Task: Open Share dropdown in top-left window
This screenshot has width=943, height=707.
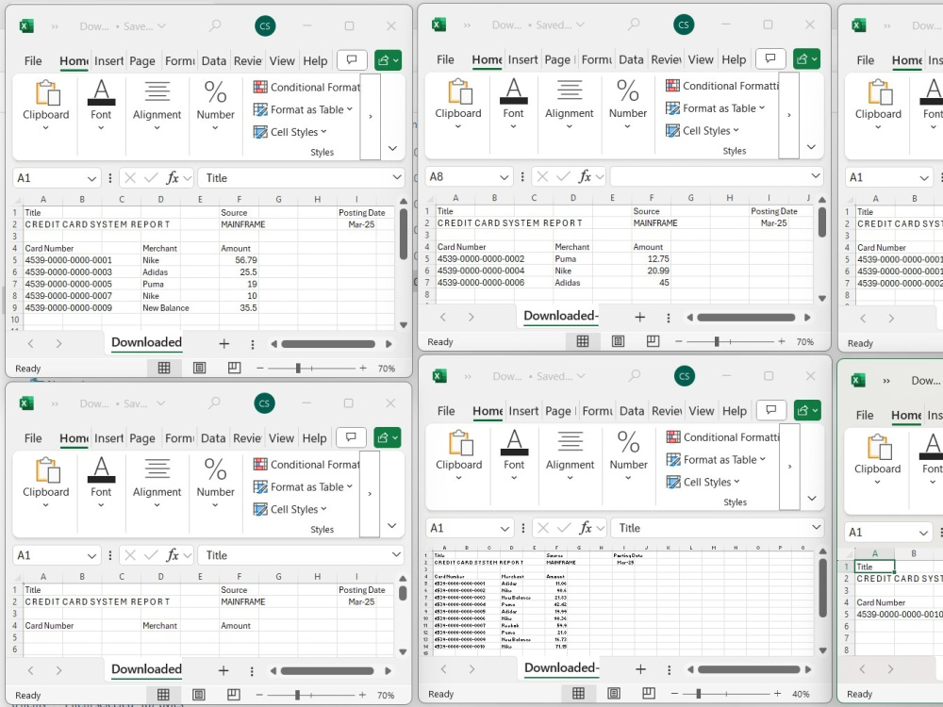Action: click(396, 60)
